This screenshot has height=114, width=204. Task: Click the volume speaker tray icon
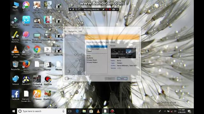(x=175, y=111)
